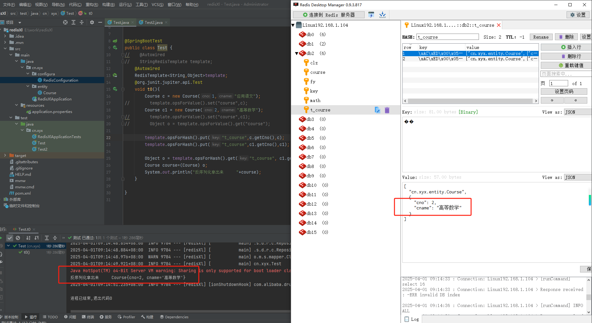Select the import connections icon in Redis toolbar
592x323 pixels.
[383, 14]
